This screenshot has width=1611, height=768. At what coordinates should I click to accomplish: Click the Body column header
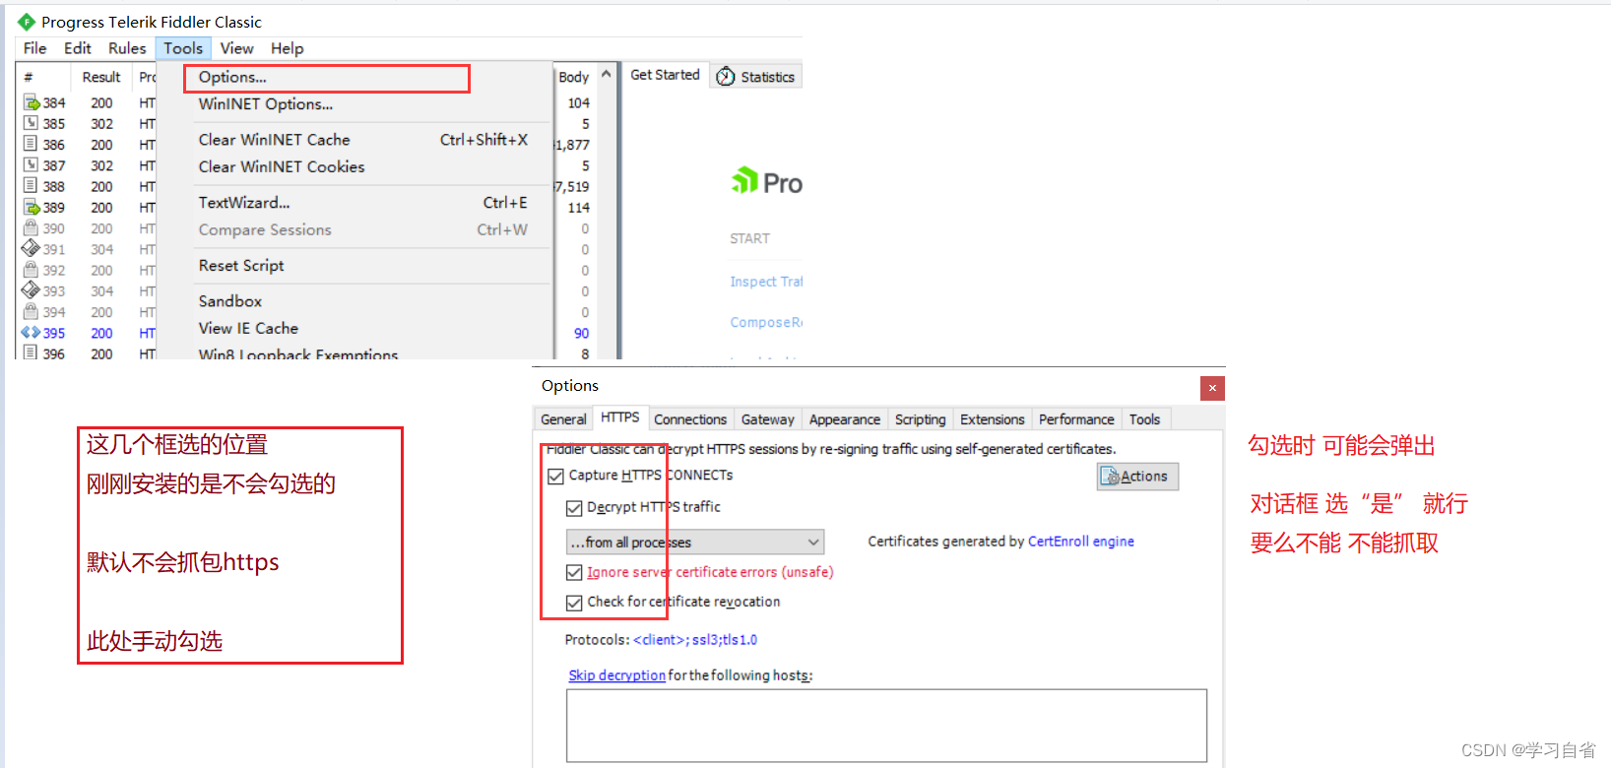574,77
